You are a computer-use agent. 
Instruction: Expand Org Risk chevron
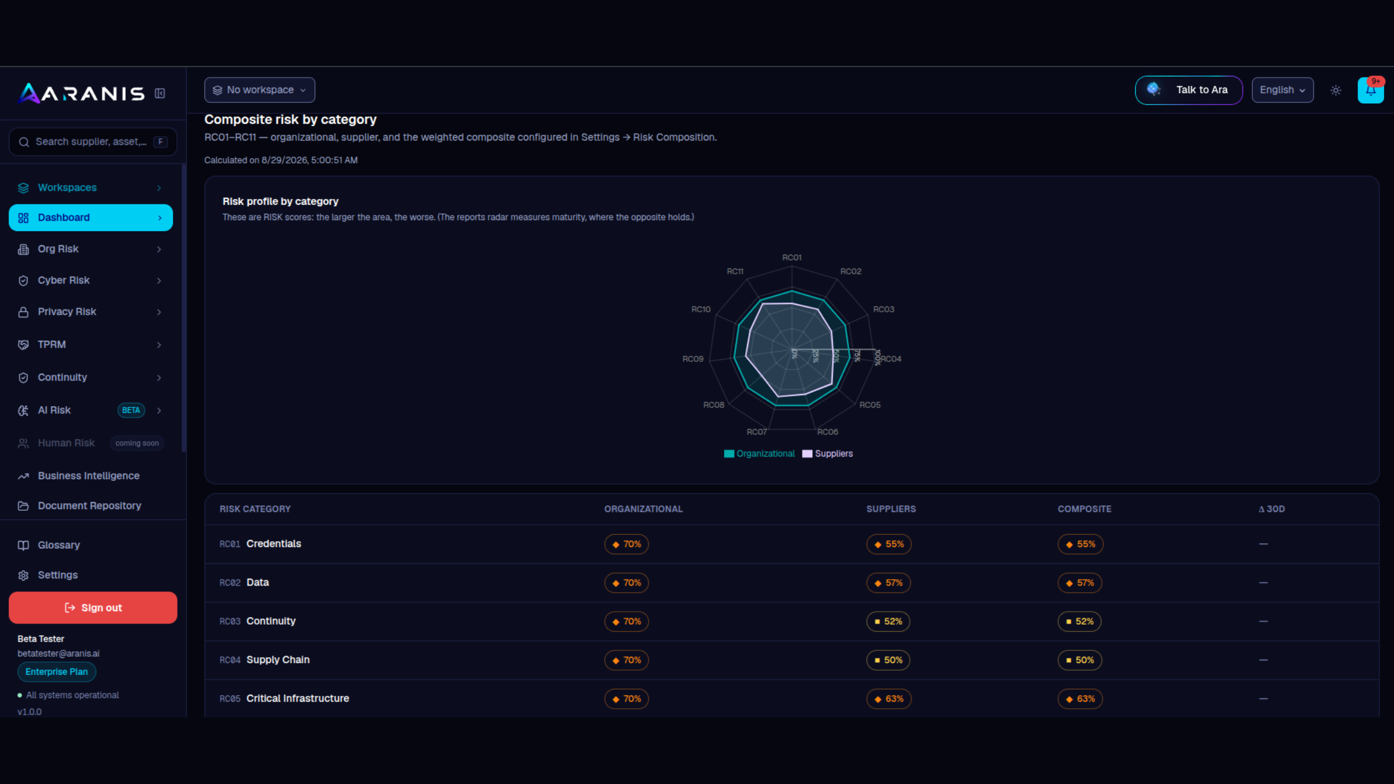(x=159, y=249)
